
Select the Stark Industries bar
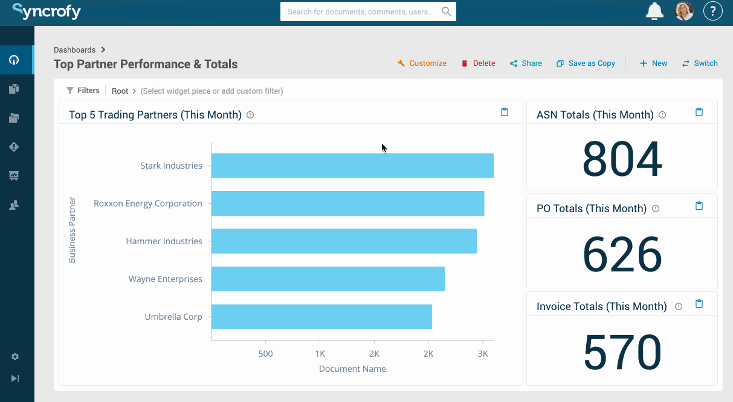tap(352, 166)
